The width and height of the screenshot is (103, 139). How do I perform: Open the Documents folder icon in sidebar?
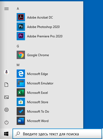7,85
